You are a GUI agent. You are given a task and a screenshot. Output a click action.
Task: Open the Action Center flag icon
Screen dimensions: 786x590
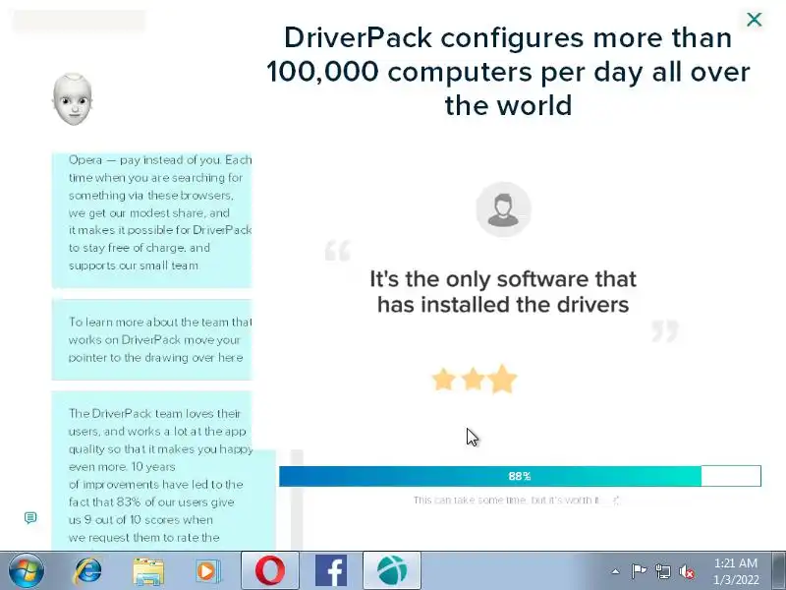pos(639,571)
